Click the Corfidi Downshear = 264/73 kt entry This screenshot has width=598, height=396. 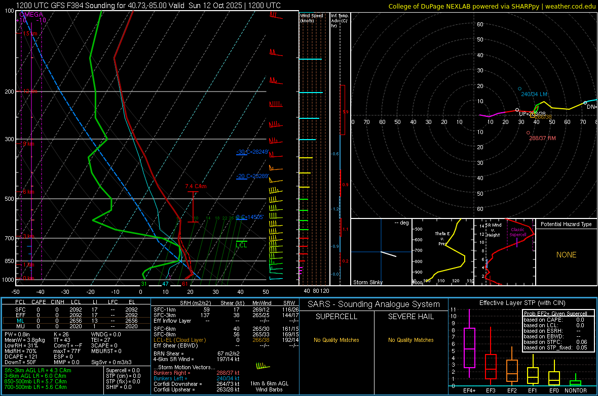tap(197, 384)
